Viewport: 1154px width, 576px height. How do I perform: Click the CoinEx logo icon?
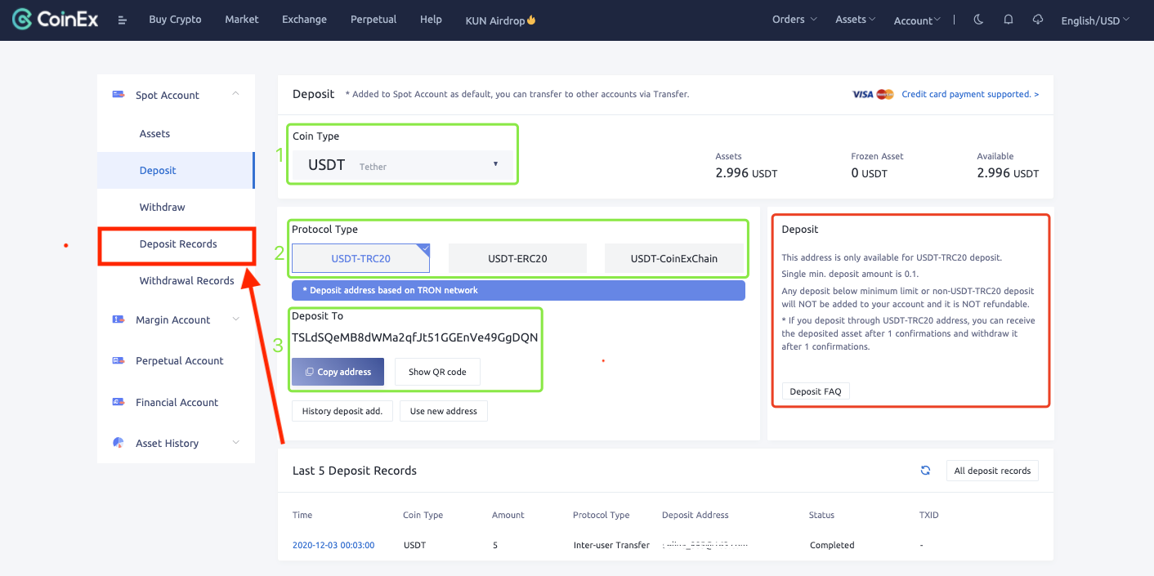pos(23,20)
